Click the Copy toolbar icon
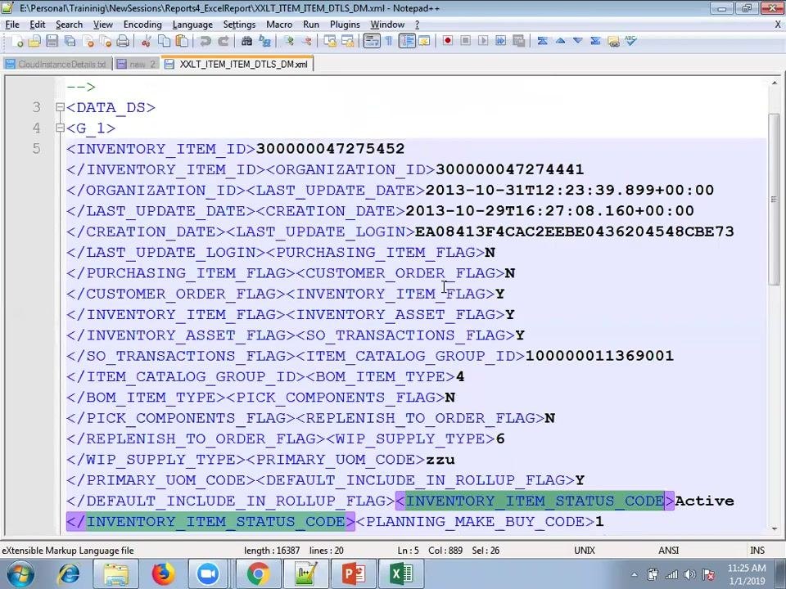This screenshot has width=786, height=589. (x=164, y=41)
